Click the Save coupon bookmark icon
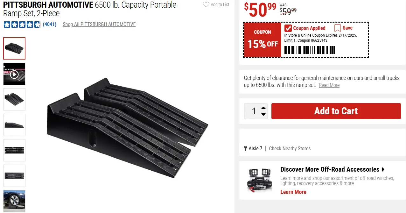Screen dimensions: 406x213 tap(338, 28)
